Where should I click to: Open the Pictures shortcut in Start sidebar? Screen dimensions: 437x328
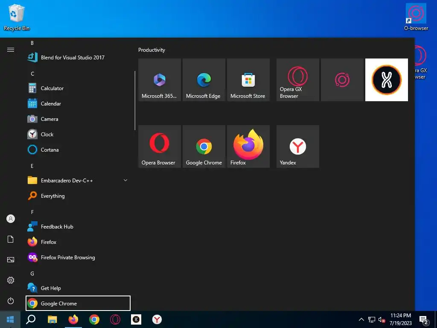click(11, 260)
